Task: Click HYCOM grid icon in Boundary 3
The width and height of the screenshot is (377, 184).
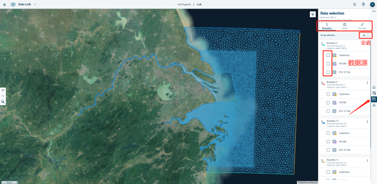Action: tap(334, 103)
